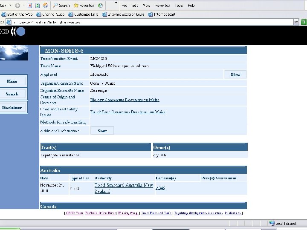Click the Monsanto applicant value

pyautogui.click(x=99, y=74)
